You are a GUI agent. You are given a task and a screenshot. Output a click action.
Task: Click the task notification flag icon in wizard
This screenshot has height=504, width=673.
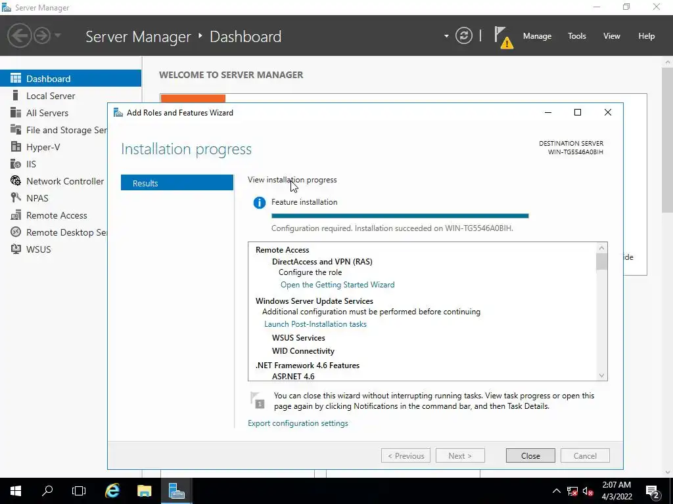[258, 400]
